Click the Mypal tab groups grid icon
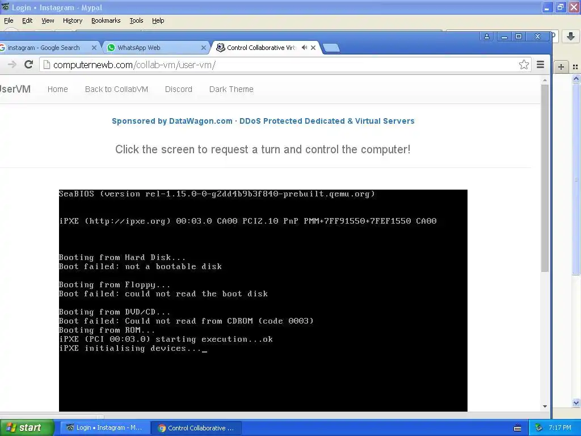Screen dimensions: 581x436 [575, 67]
